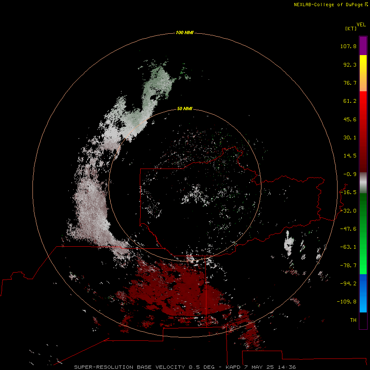Click the gray near-zero segment of color bar

coord(363,183)
